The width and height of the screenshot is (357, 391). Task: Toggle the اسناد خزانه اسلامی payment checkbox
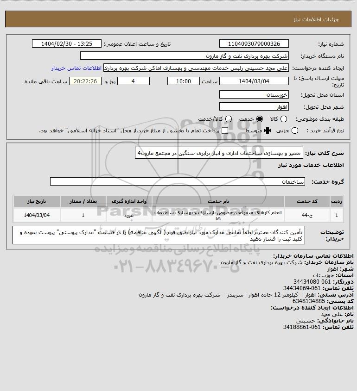tap(225, 130)
